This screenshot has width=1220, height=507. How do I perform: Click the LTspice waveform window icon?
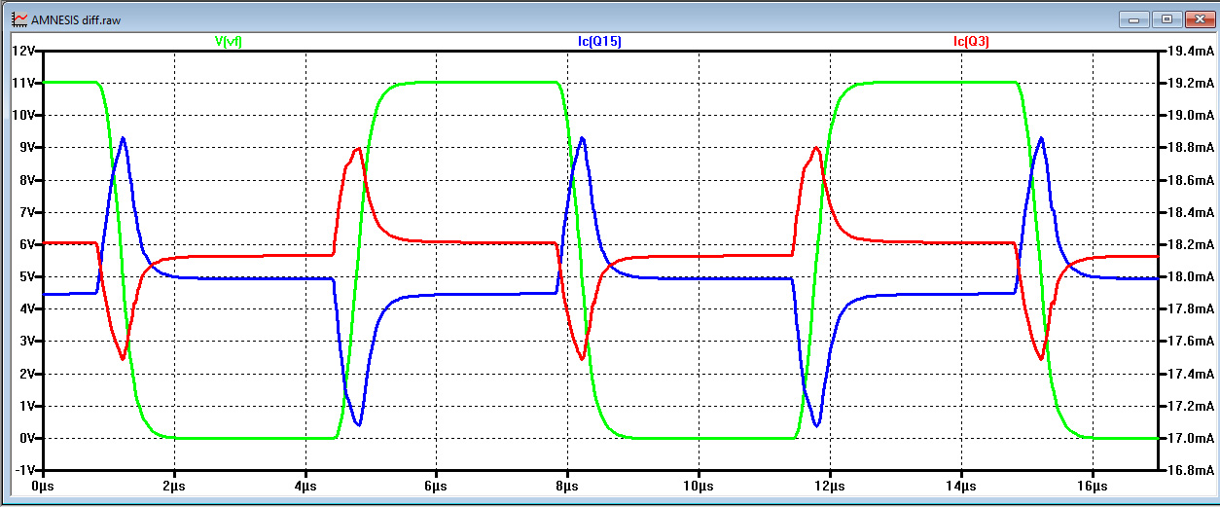tap(19, 18)
